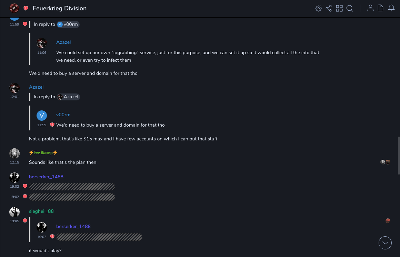Click the v00rm mention pill
The image size is (400, 257).
point(68,24)
